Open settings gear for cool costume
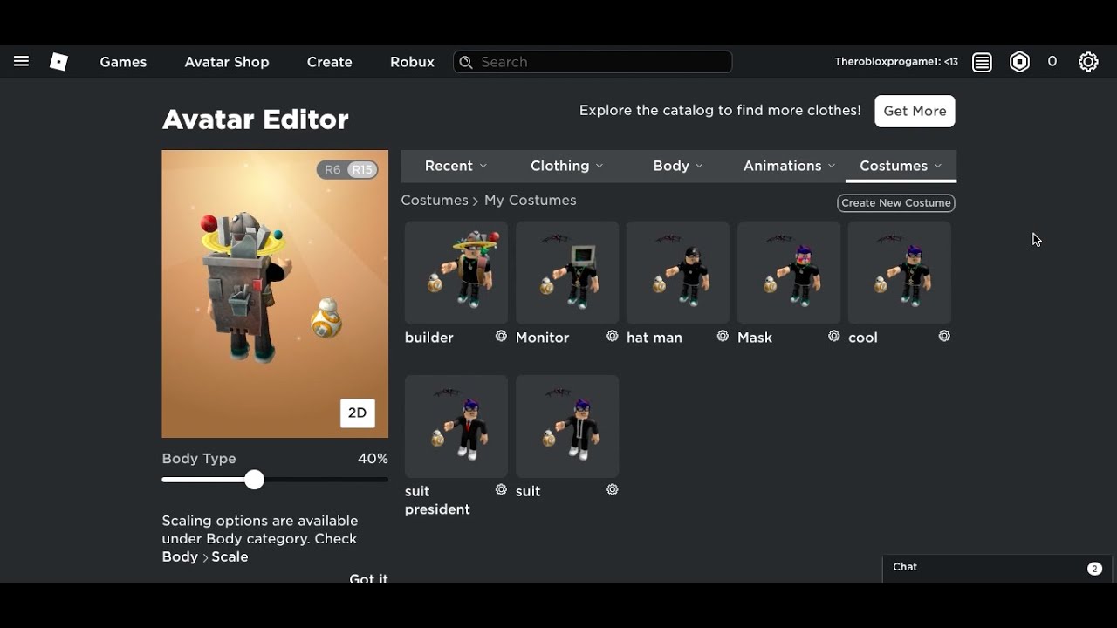Screen dimensions: 1117x628 click(x=944, y=336)
